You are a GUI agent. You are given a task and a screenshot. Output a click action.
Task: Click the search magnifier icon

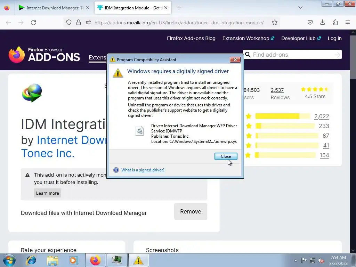248,55
